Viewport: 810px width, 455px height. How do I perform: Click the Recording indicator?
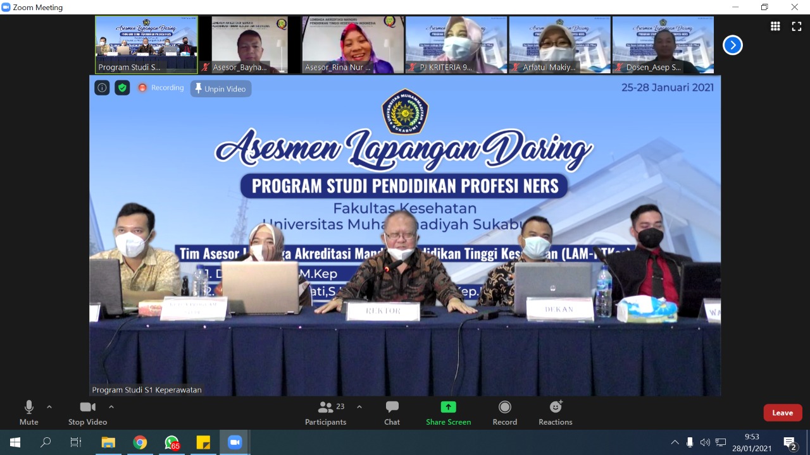coord(161,88)
